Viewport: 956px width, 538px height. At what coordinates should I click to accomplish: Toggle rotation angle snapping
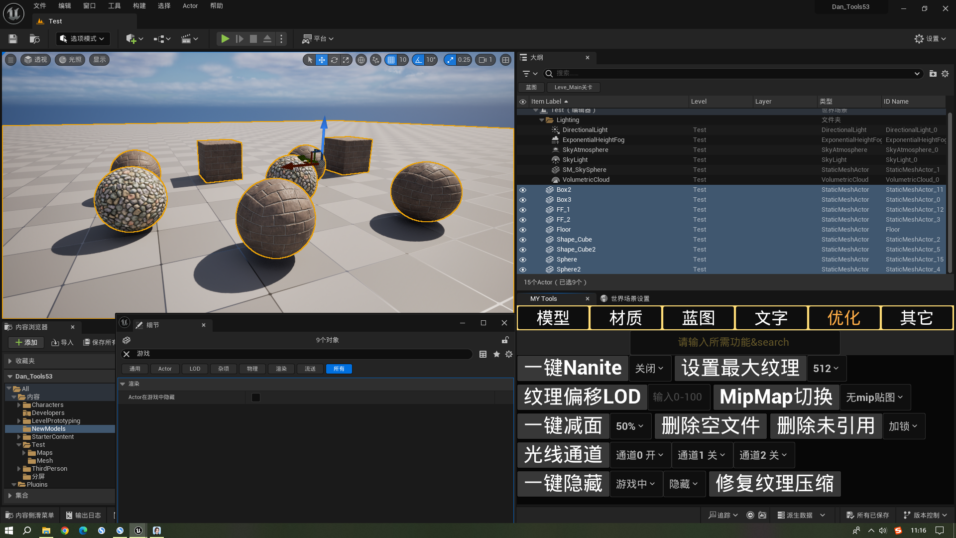tap(418, 60)
